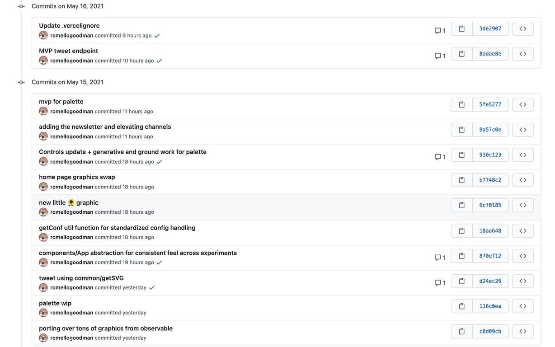Viewport: 555px width, 347px height.
Task: Open comments on components/App abstraction commit
Action: point(440,258)
